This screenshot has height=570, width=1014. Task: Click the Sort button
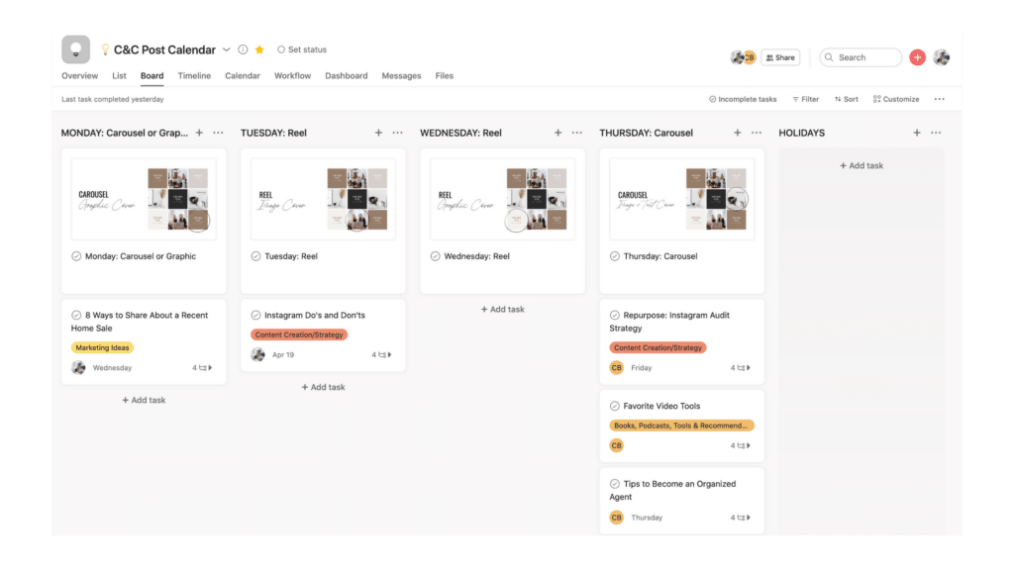[x=847, y=100]
